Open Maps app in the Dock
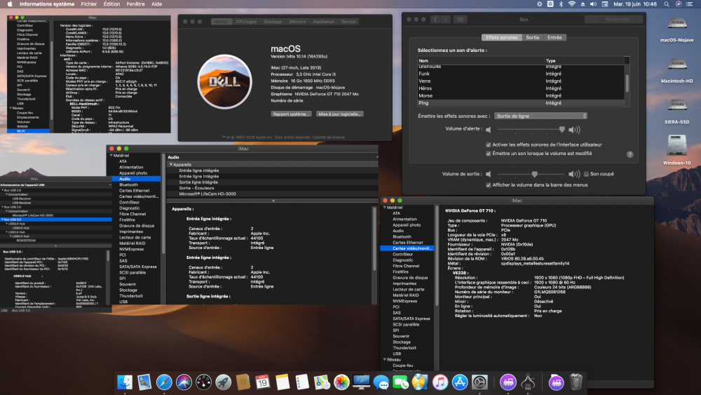Image resolution: width=701 pixels, height=395 pixels. pos(322,382)
